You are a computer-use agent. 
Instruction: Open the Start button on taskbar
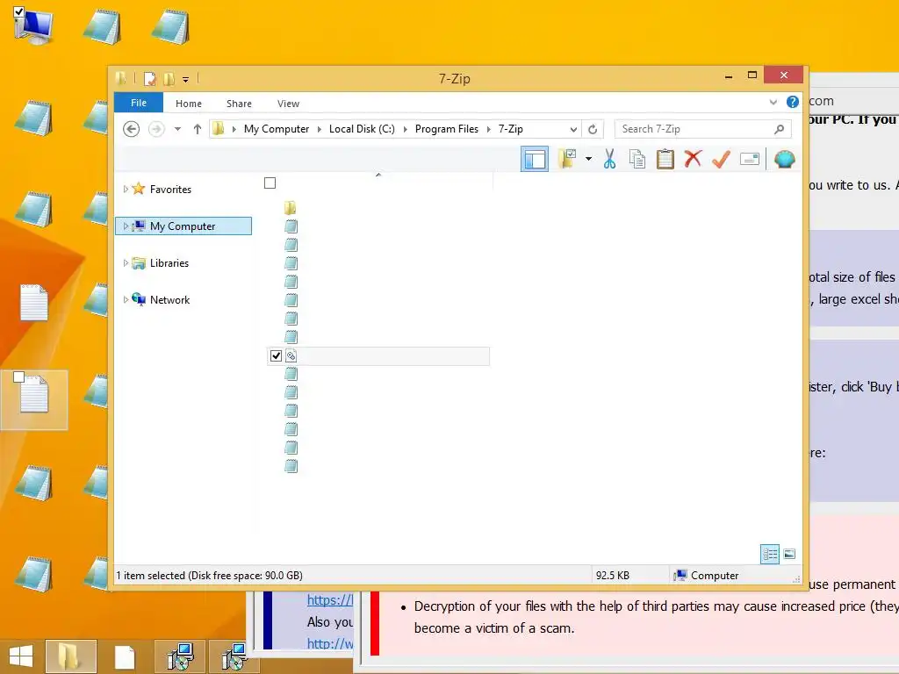(x=21, y=656)
